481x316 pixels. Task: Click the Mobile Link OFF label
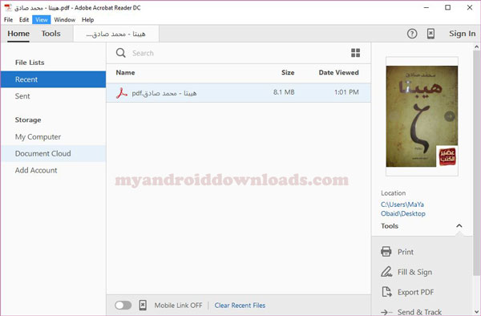click(178, 306)
